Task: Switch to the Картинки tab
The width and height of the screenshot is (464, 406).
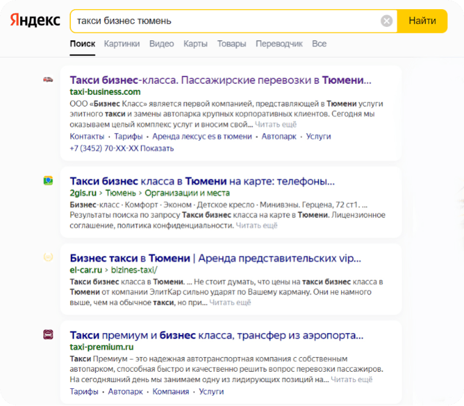Action: pos(122,44)
